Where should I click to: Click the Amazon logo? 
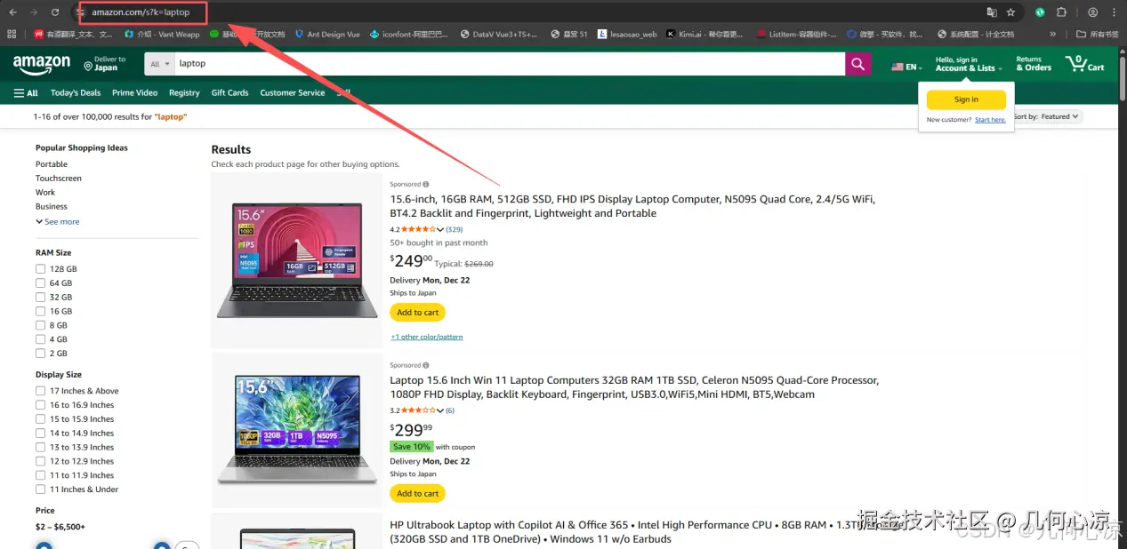(42, 65)
